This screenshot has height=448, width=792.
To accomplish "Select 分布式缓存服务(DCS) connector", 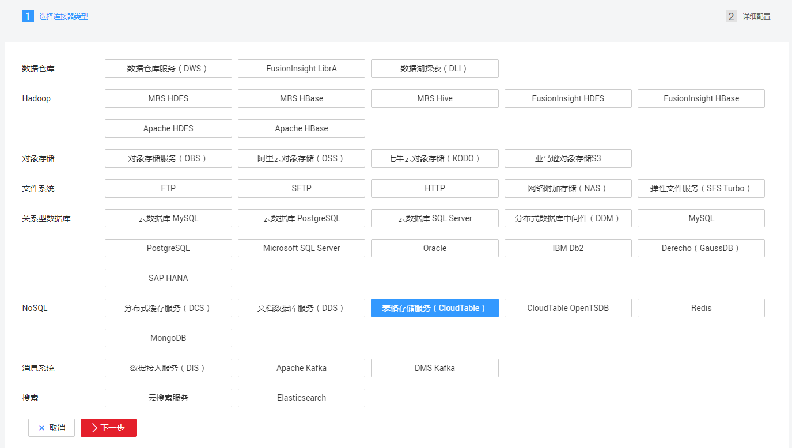I will pos(168,308).
